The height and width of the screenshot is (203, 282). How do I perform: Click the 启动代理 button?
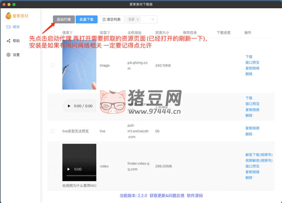point(64,20)
